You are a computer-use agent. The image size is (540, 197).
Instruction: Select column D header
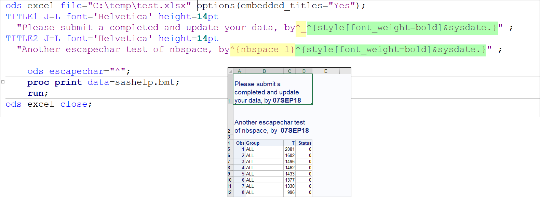point(304,71)
